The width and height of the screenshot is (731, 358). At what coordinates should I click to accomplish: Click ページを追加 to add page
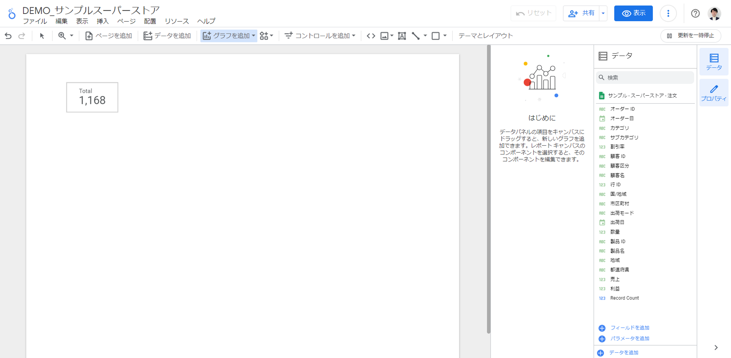109,36
